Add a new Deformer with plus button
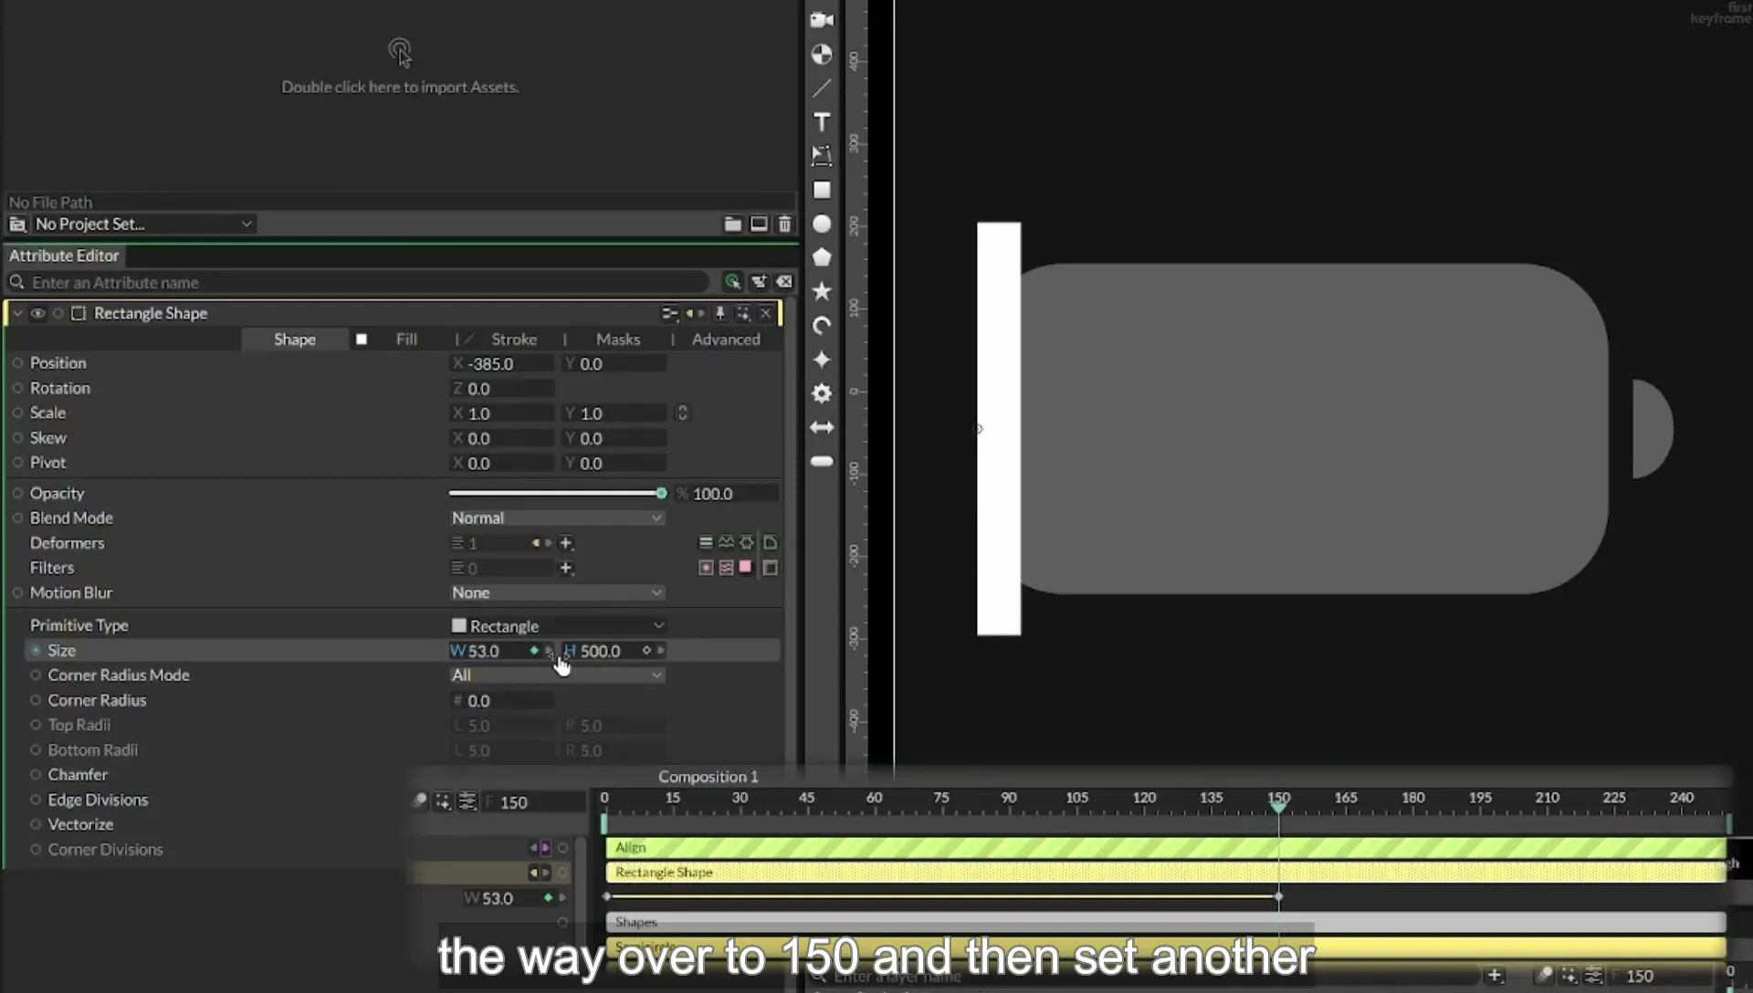Screen dimensions: 1753x993 click(566, 543)
